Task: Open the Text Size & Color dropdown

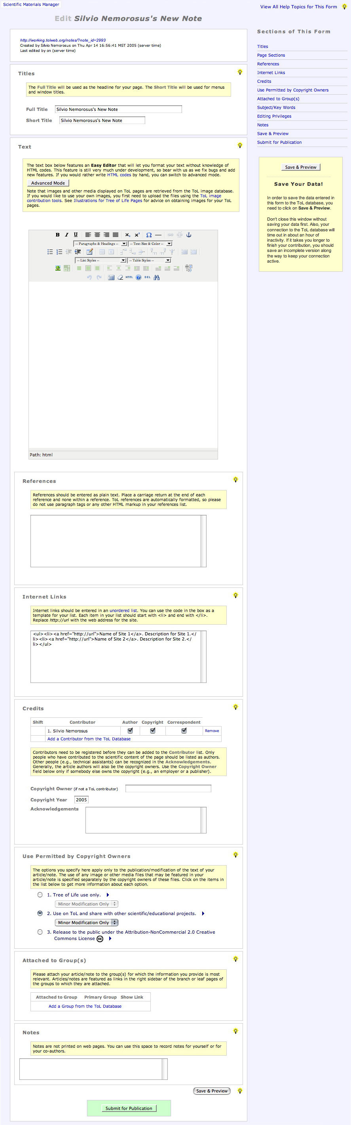Action: (x=150, y=244)
